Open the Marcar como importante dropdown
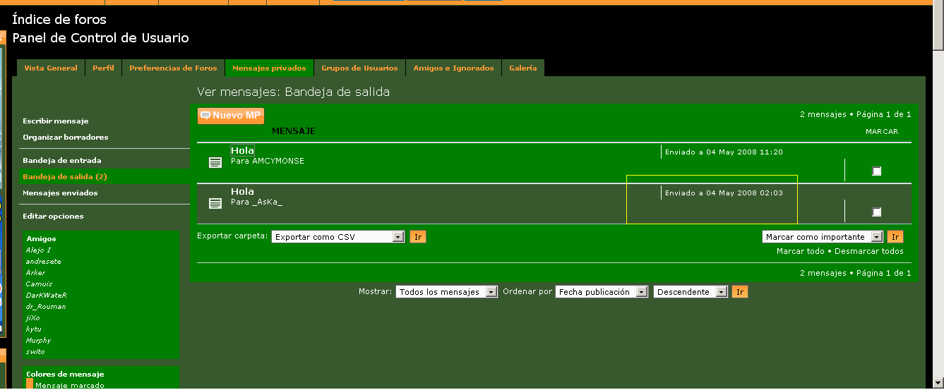The height and width of the screenshot is (390, 944). tap(823, 237)
